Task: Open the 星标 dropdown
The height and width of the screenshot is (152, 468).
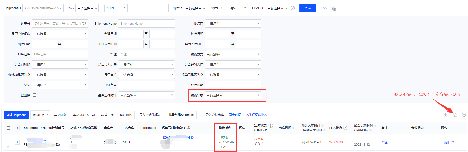Action: (60, 85)
